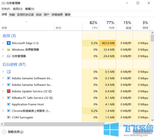The image size is (154, 137).
Task: Click the 1.4 MB memory cell
Action: [108, 111]
